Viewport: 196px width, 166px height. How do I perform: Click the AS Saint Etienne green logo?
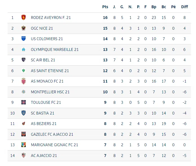point(23,71)
